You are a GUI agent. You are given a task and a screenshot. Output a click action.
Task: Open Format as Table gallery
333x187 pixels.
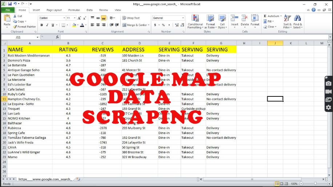pos(210,22)
